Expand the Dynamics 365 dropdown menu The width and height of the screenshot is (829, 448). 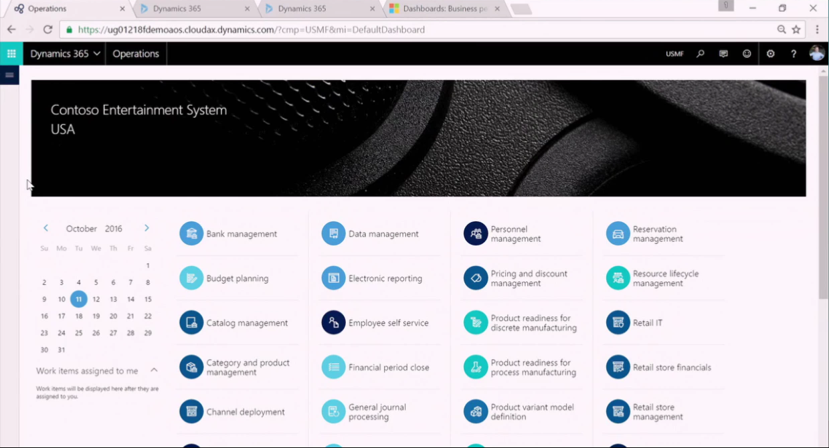tap(65, 53)
